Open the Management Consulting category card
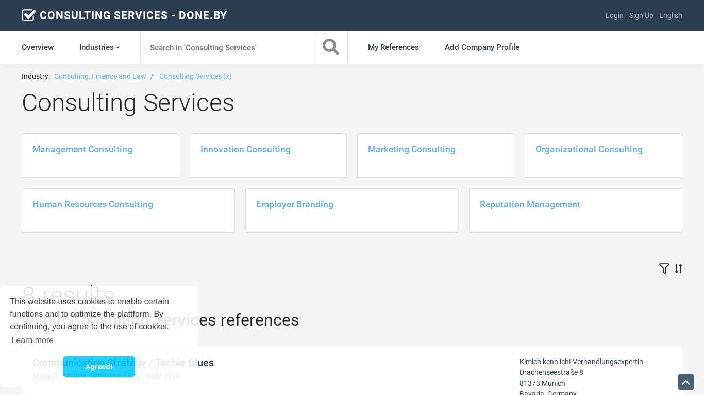The width and height of the screenshot is (704, 395). coord(82,149)
